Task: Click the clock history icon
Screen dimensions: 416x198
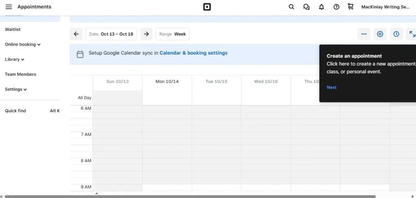Action: tap(396, 34)
